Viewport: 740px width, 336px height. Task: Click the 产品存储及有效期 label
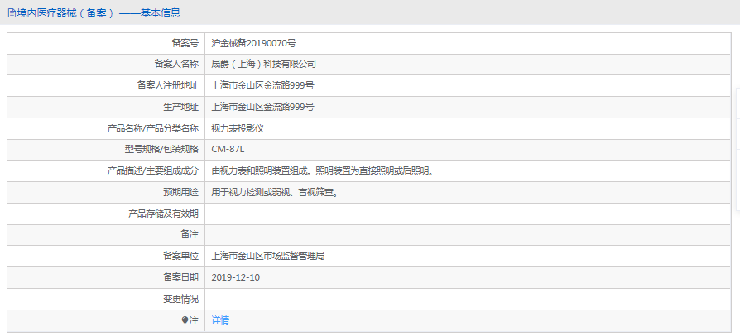[164, 214]
